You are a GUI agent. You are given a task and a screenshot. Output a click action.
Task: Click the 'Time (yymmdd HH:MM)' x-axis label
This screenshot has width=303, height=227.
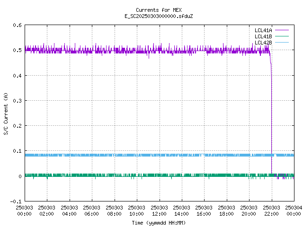coord(159,223)
